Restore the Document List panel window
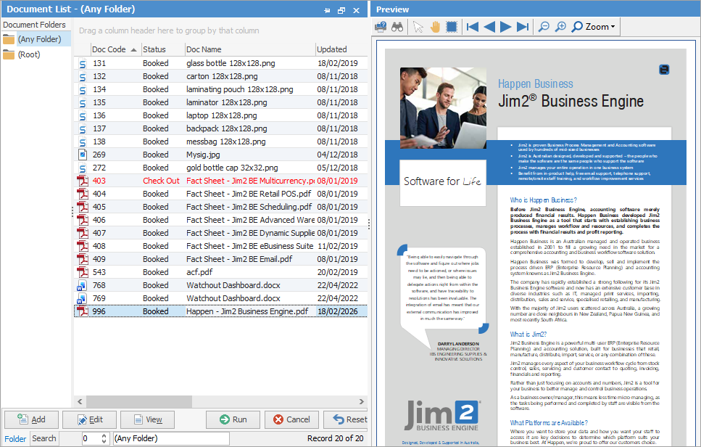 pos(341,10)
